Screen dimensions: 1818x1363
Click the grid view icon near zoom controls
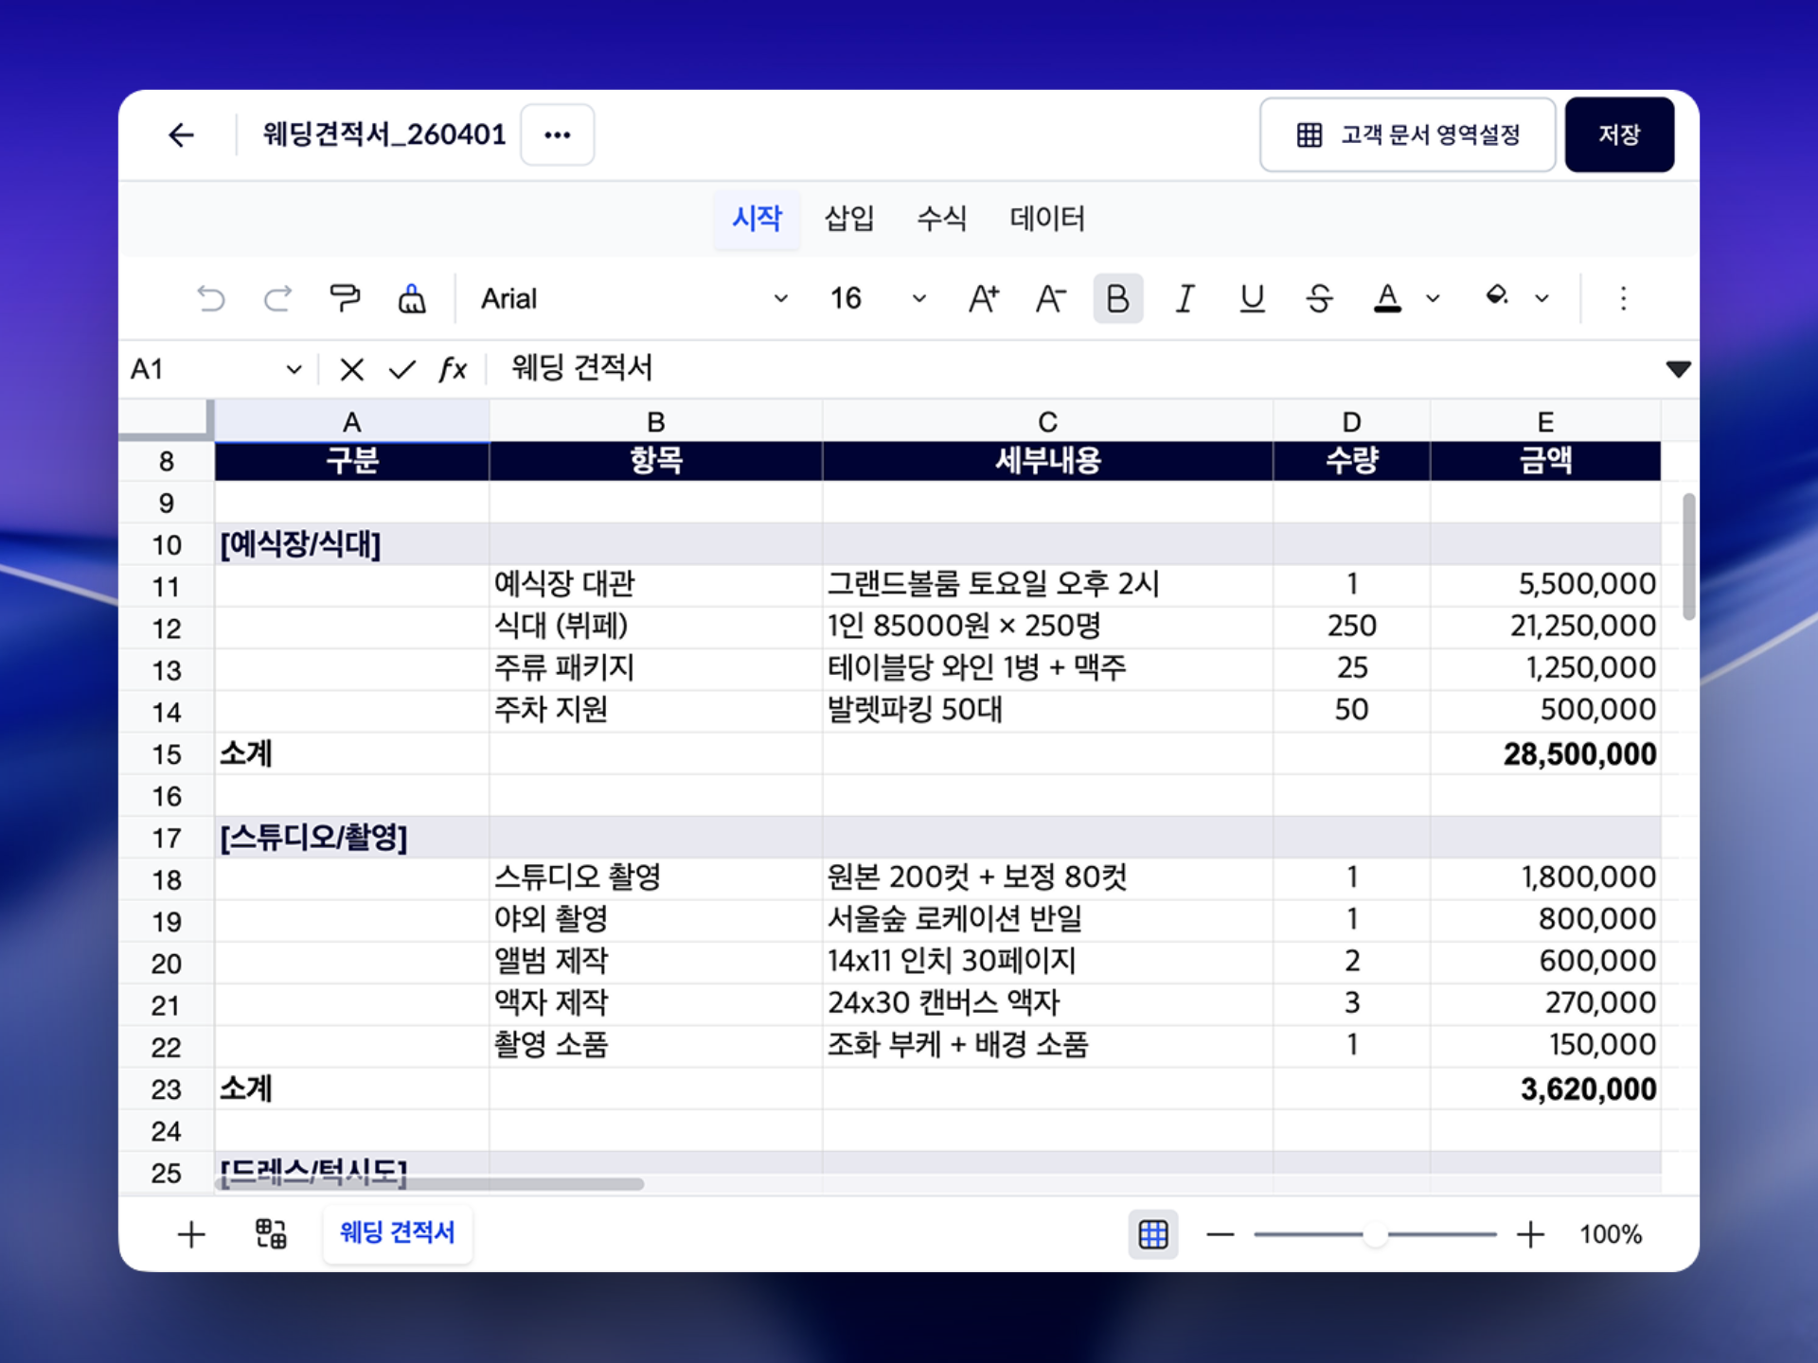(1152, 1234)
